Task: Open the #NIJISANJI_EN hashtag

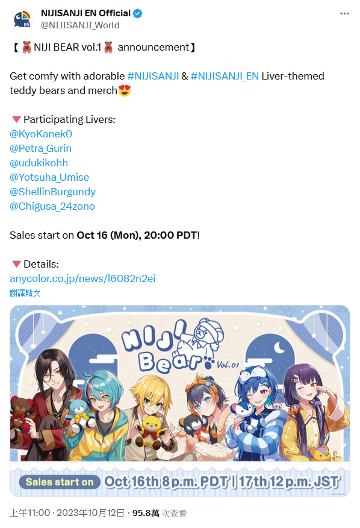Action: point(225,76)
